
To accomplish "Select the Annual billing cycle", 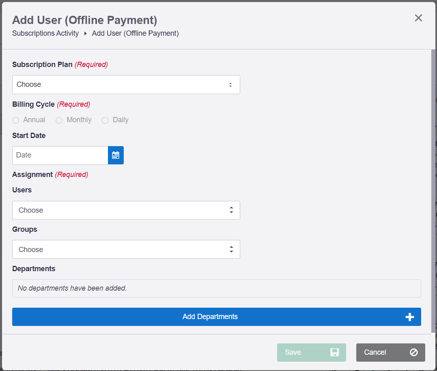I will pyautogui.click(x=15, y=120).
